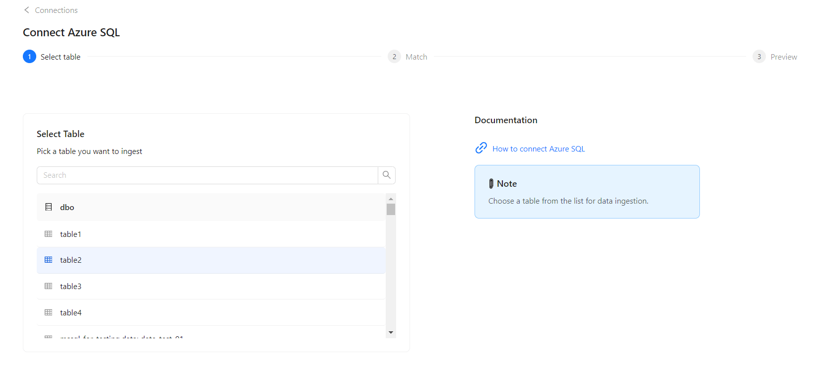Click the dbo schema icon
The width and height of the screenshot is (825, 372).
click(x=49, y=207)
